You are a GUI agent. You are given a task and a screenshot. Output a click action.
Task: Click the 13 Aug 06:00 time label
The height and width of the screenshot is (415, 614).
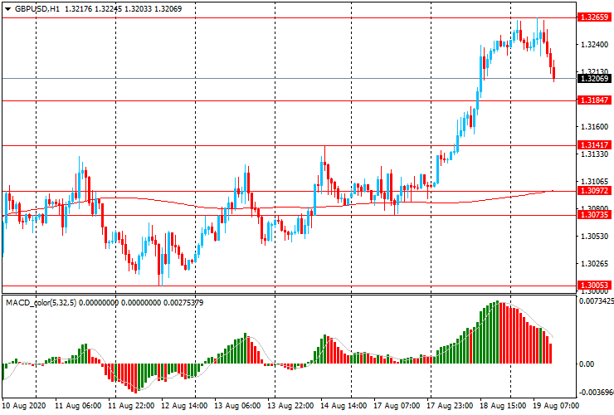tap(237, 406)
